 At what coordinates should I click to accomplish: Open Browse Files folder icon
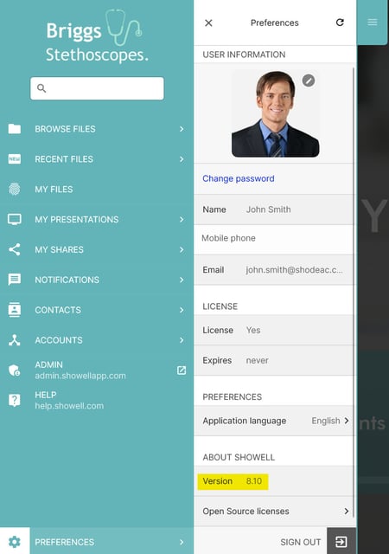tap(15, 129)
